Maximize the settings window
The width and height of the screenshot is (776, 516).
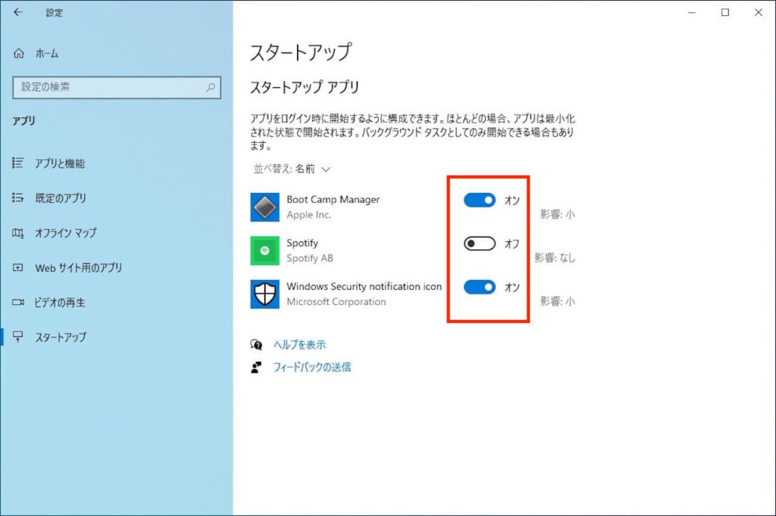point(725,12)
